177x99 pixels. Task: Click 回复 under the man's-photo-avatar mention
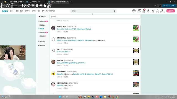pos(66,65)
